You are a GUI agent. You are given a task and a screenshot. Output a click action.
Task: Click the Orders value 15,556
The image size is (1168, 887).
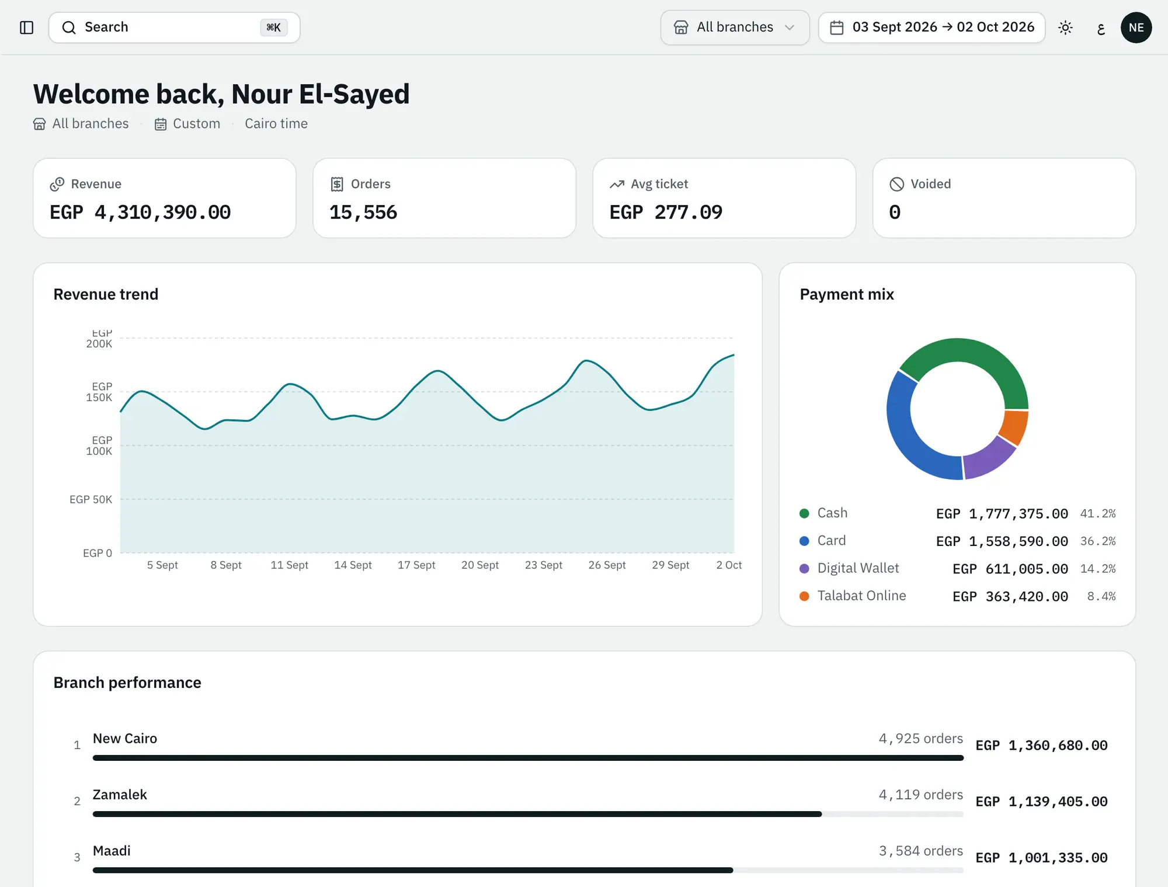click(363, 212)
